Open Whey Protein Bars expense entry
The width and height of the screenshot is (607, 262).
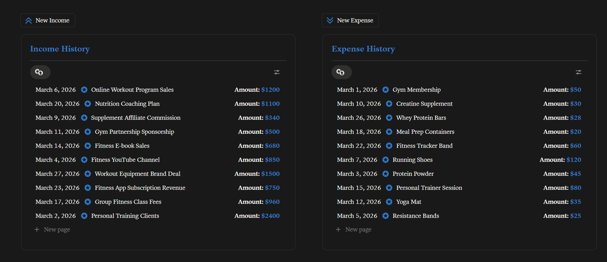[x=421, y=118]
